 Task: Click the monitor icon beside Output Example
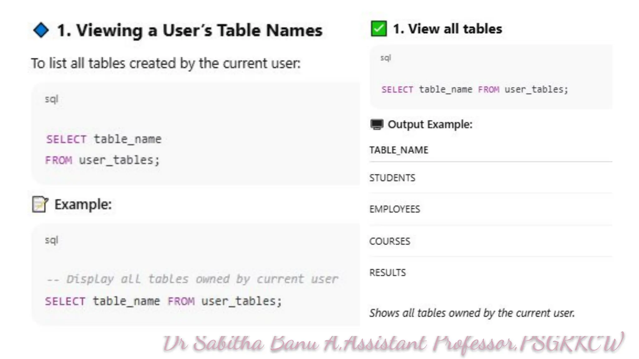377,124
